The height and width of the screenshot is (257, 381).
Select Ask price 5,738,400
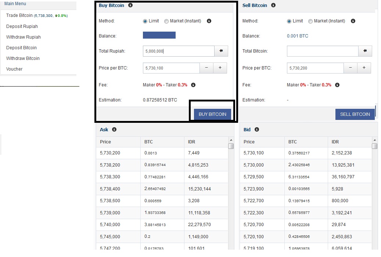click(110, 189)
